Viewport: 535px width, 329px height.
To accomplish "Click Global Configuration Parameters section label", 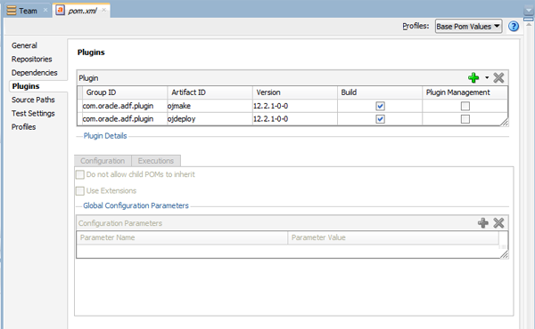I will pos(136,205).
